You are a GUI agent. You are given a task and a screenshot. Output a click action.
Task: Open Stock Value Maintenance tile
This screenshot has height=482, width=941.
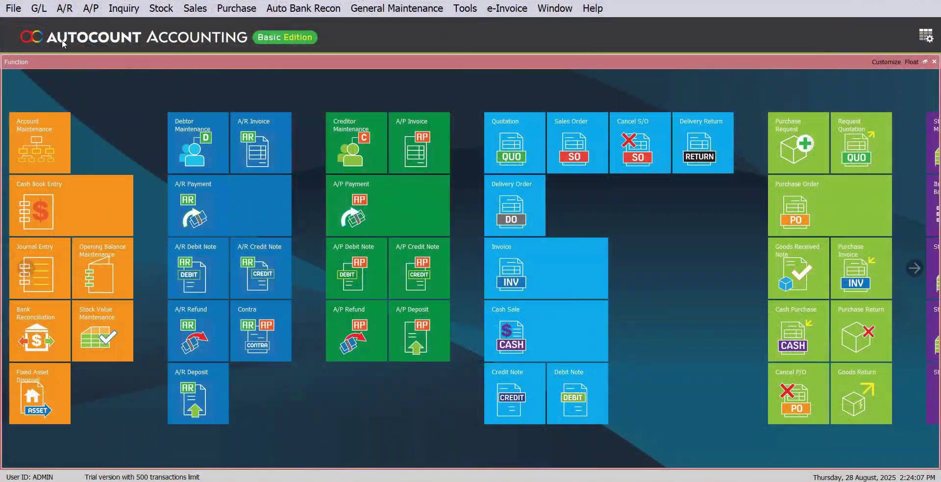[x=102, y=331]
